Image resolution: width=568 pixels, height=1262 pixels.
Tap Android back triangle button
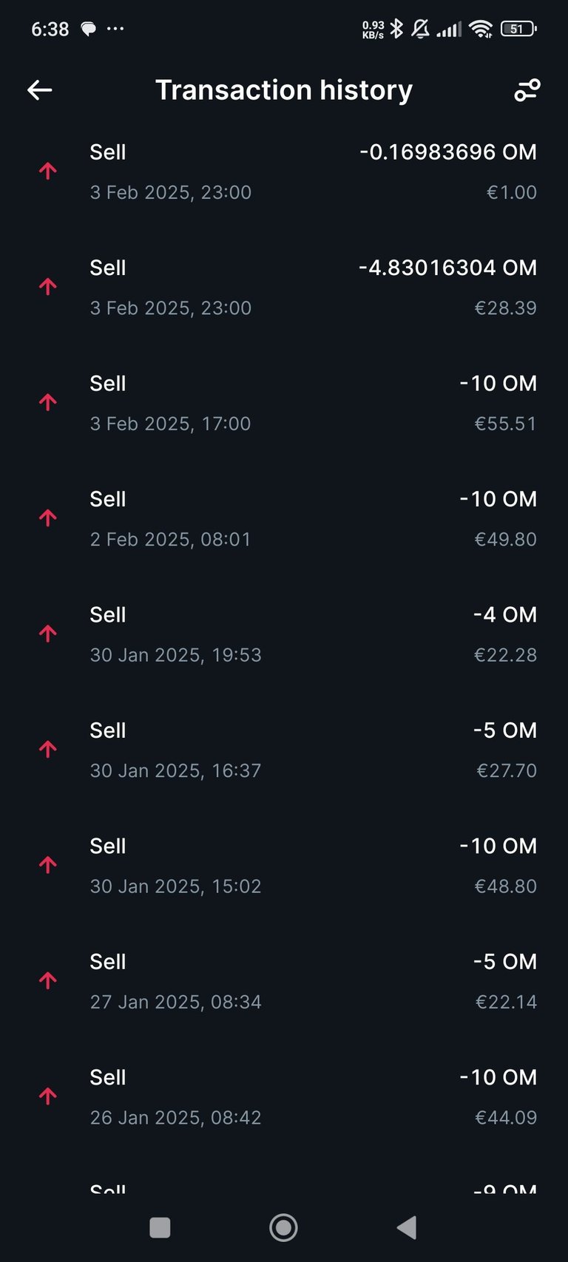(407, 1228)
